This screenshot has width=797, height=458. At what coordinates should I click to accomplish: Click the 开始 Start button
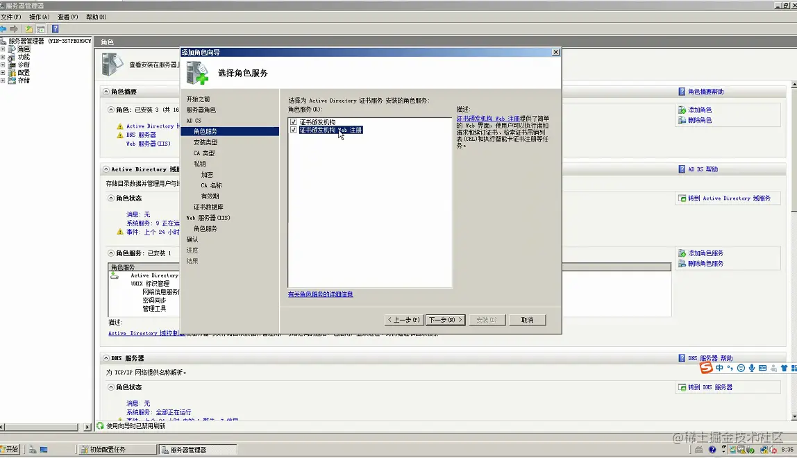pos(10,450)
